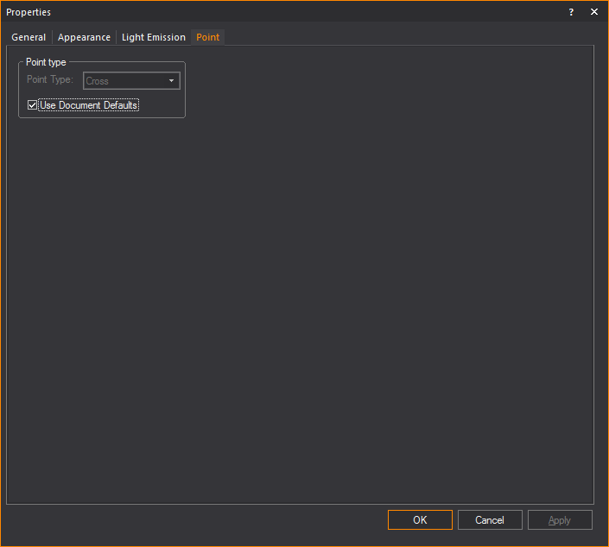This screenshot has height=547, width=609.
Task: Click the Apply button
Action: [560, 520]
